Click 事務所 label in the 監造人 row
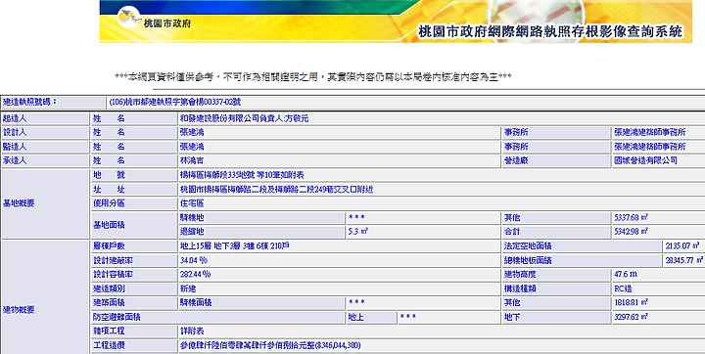The width and height of the screenshot is (705, 354). (516, 147)
